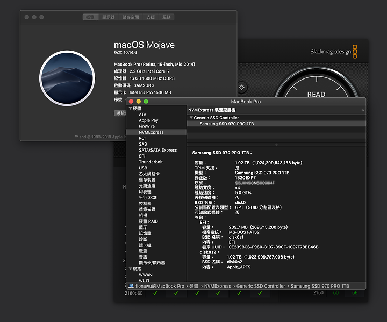
Task: Click the 5.0 GT/s link speed value
Action: tap(243, 192)
